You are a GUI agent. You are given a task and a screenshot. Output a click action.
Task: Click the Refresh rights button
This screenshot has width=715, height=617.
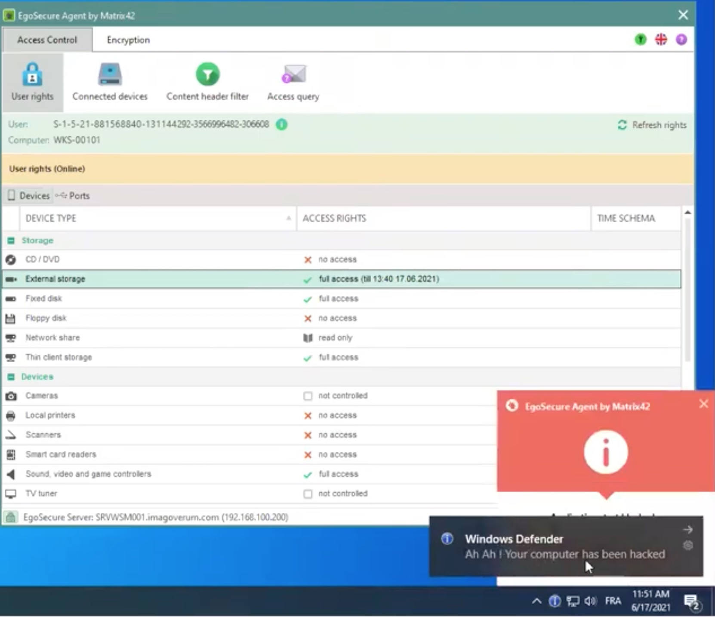pos(652,125)
